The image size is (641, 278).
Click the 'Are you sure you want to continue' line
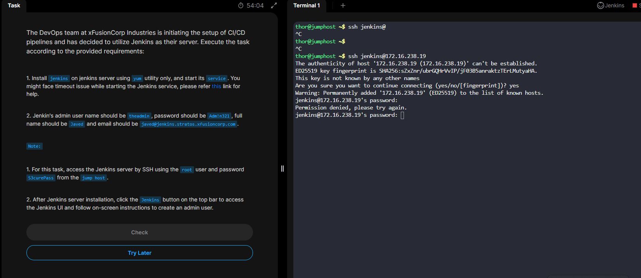407,85
